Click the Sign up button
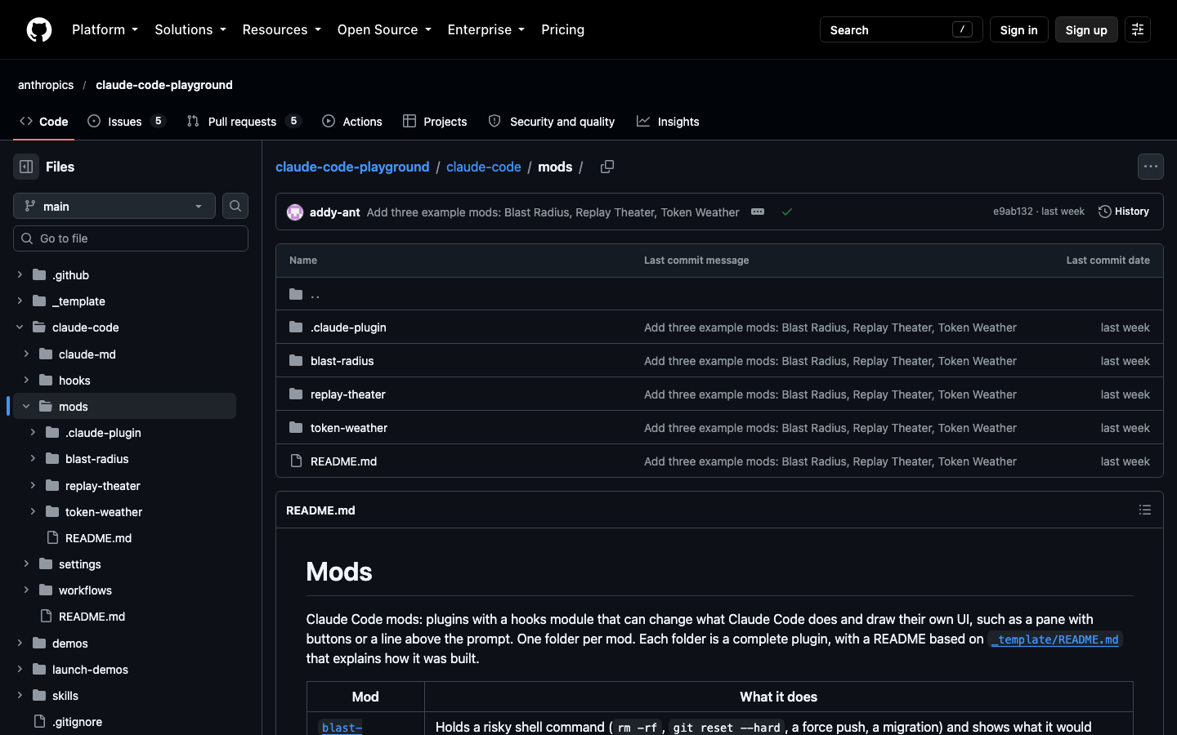Viewport: 1177px width, 735px height. point(1086,29)
